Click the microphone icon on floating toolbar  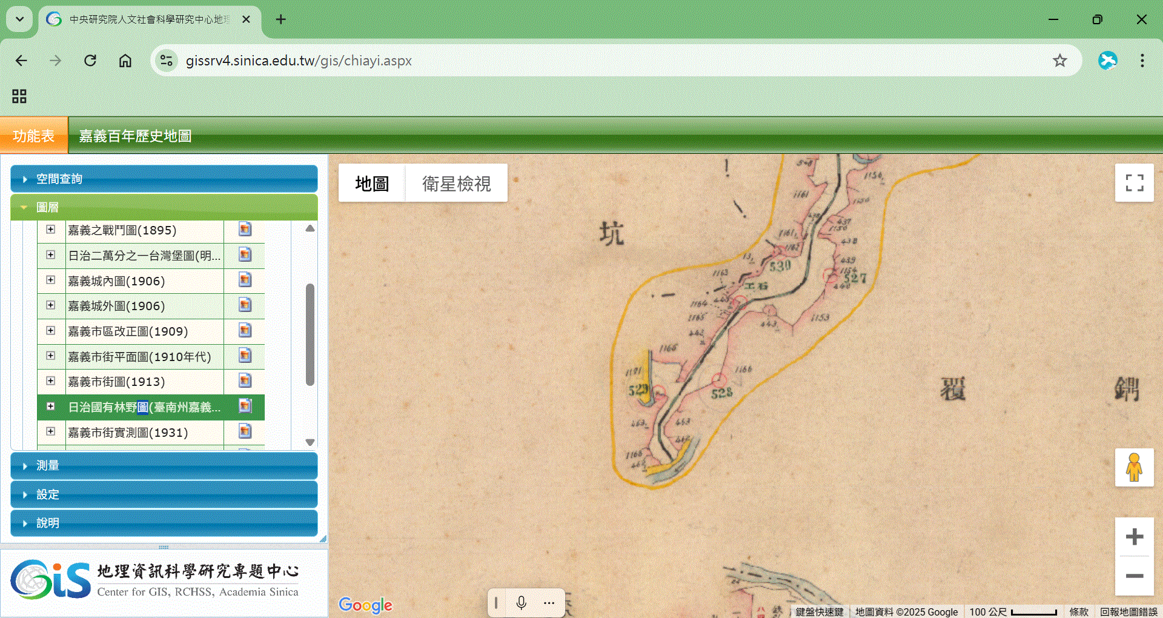click(x=521, y=603)
